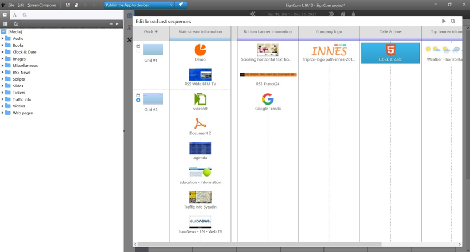Select the video50 media icon
The height and width of the screenshot is (252, 470).
tap(200, 99)
